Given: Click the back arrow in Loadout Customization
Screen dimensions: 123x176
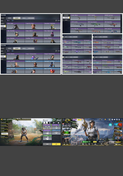Looking at the screenshot, I should [2, 119].
